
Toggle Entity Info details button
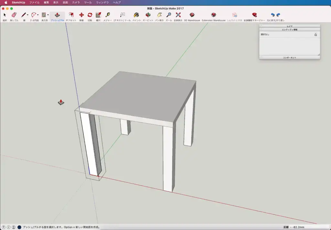[315, 35]
